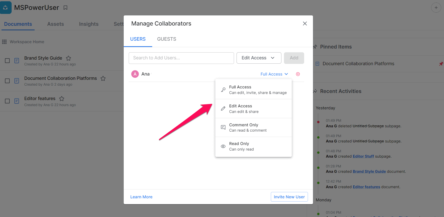The width and height of the screenshot is (444, 217).
Task: Click the Workspace Home grid icon
Action: pyautogui.click(x=4, y=42)
